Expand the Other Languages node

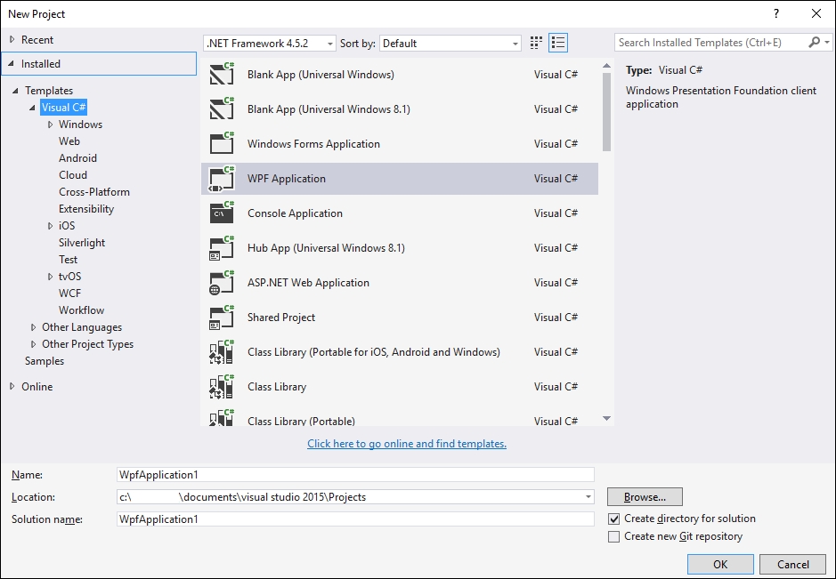coord(32,326)
